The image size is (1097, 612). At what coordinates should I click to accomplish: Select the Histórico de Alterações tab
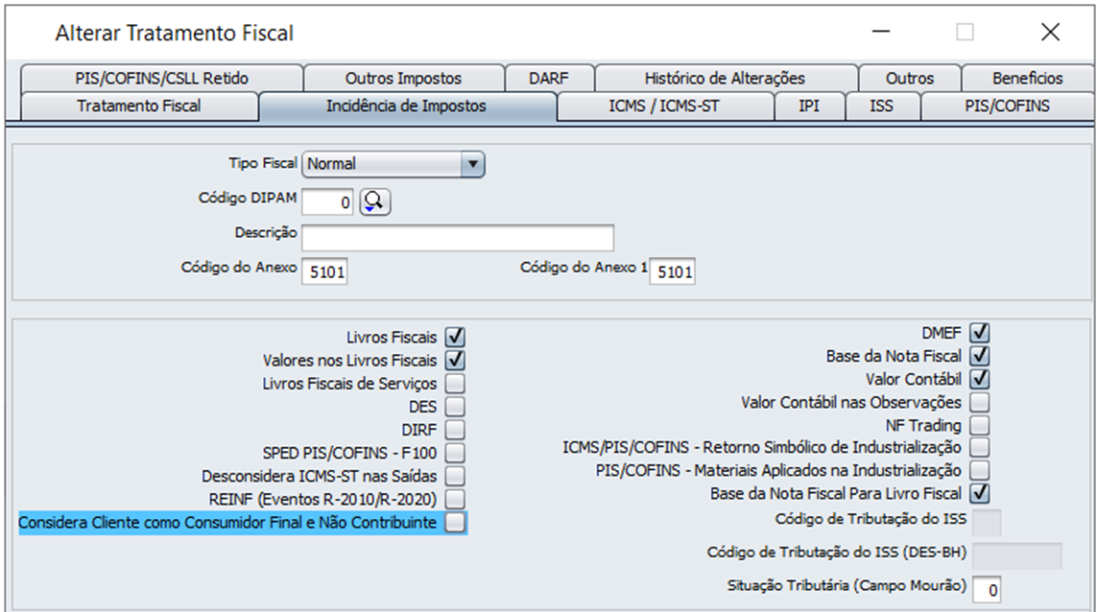click(725, 79)
